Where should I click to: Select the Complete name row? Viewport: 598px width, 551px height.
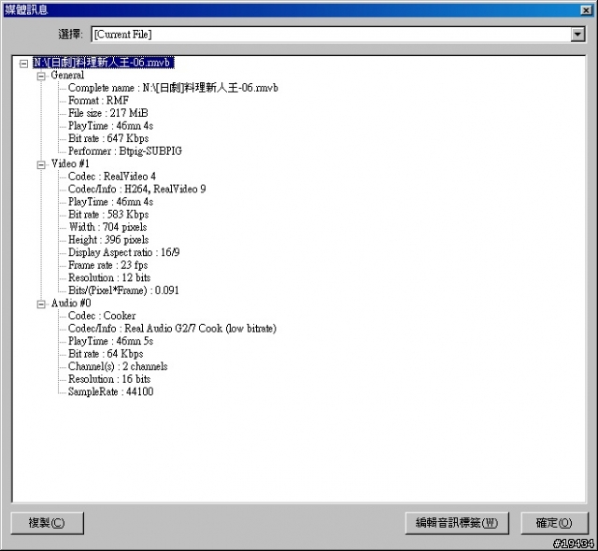[x=173, y=88]
